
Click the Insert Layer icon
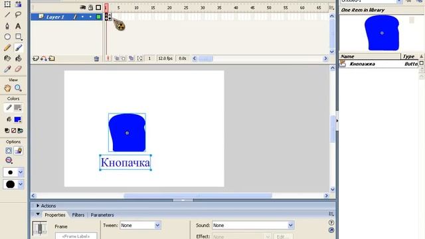35,58
